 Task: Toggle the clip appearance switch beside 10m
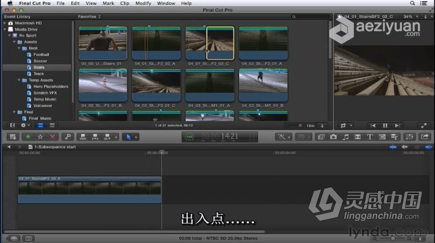point(322,126)
